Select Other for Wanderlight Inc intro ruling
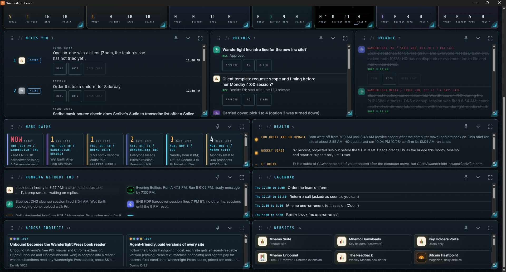The height and width of the screenshot is (272, 506). tap(264, 65)
